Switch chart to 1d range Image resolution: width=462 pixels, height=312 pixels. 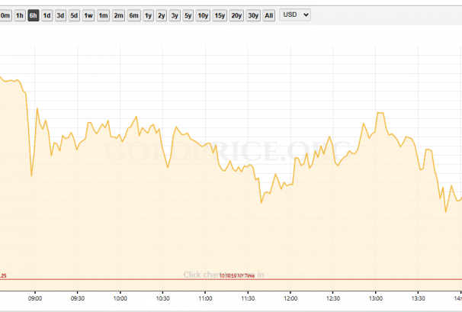47,15
